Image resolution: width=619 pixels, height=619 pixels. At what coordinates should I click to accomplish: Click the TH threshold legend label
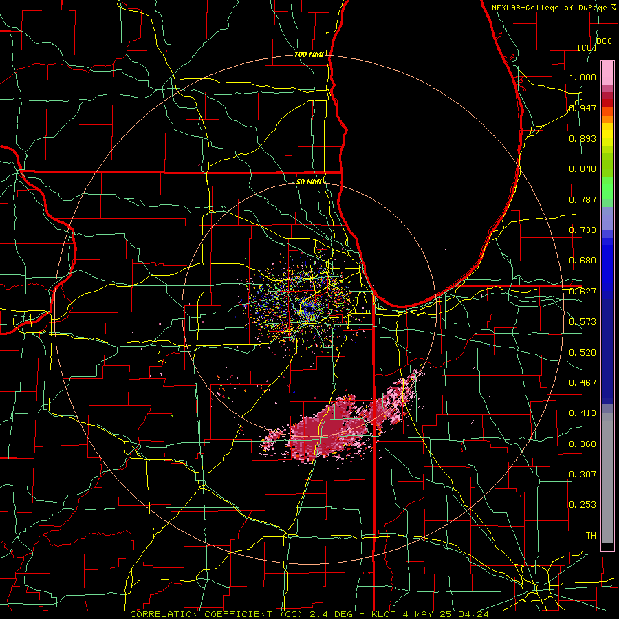click(591, 536)
